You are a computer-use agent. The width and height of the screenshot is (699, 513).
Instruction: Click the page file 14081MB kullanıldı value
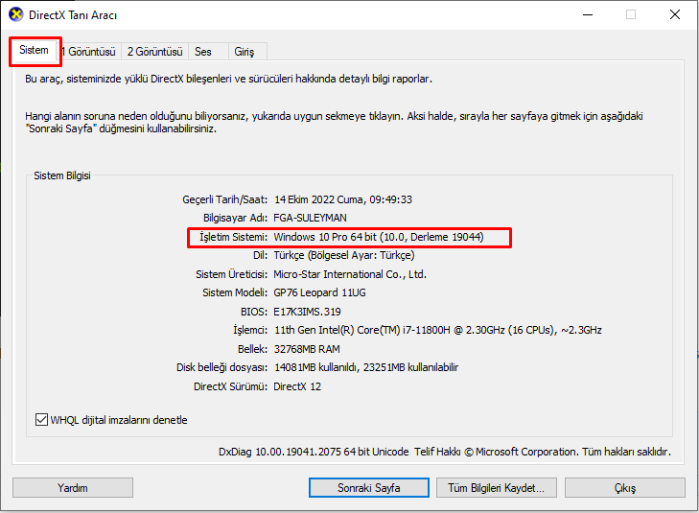coord(366,367)
